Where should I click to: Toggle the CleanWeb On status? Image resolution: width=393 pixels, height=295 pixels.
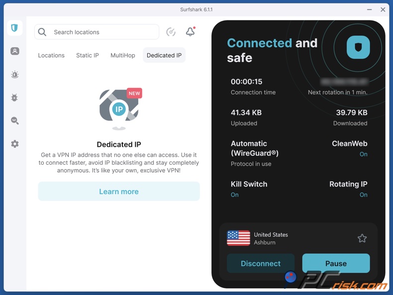click(x=363, y=154)
